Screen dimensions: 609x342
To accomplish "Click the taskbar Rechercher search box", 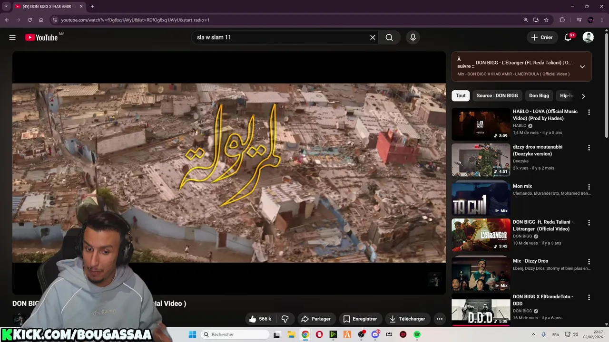I will pyautogui.click(x=235, y=334).
